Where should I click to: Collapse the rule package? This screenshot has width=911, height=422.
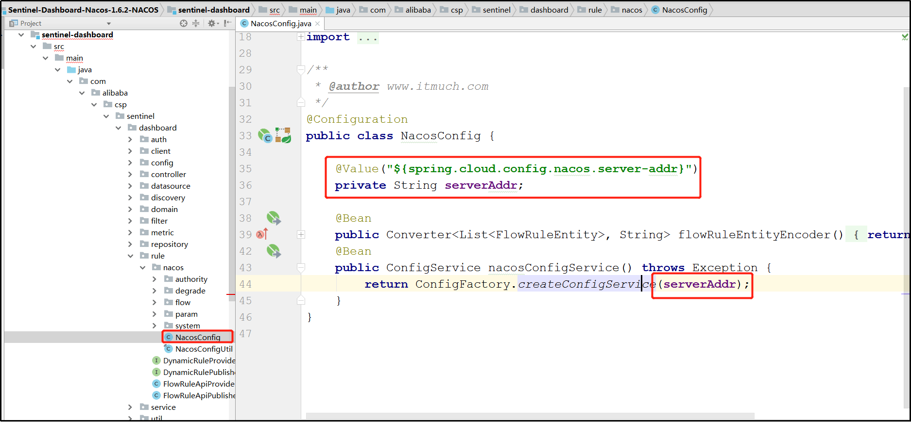(x=130, y=256)
